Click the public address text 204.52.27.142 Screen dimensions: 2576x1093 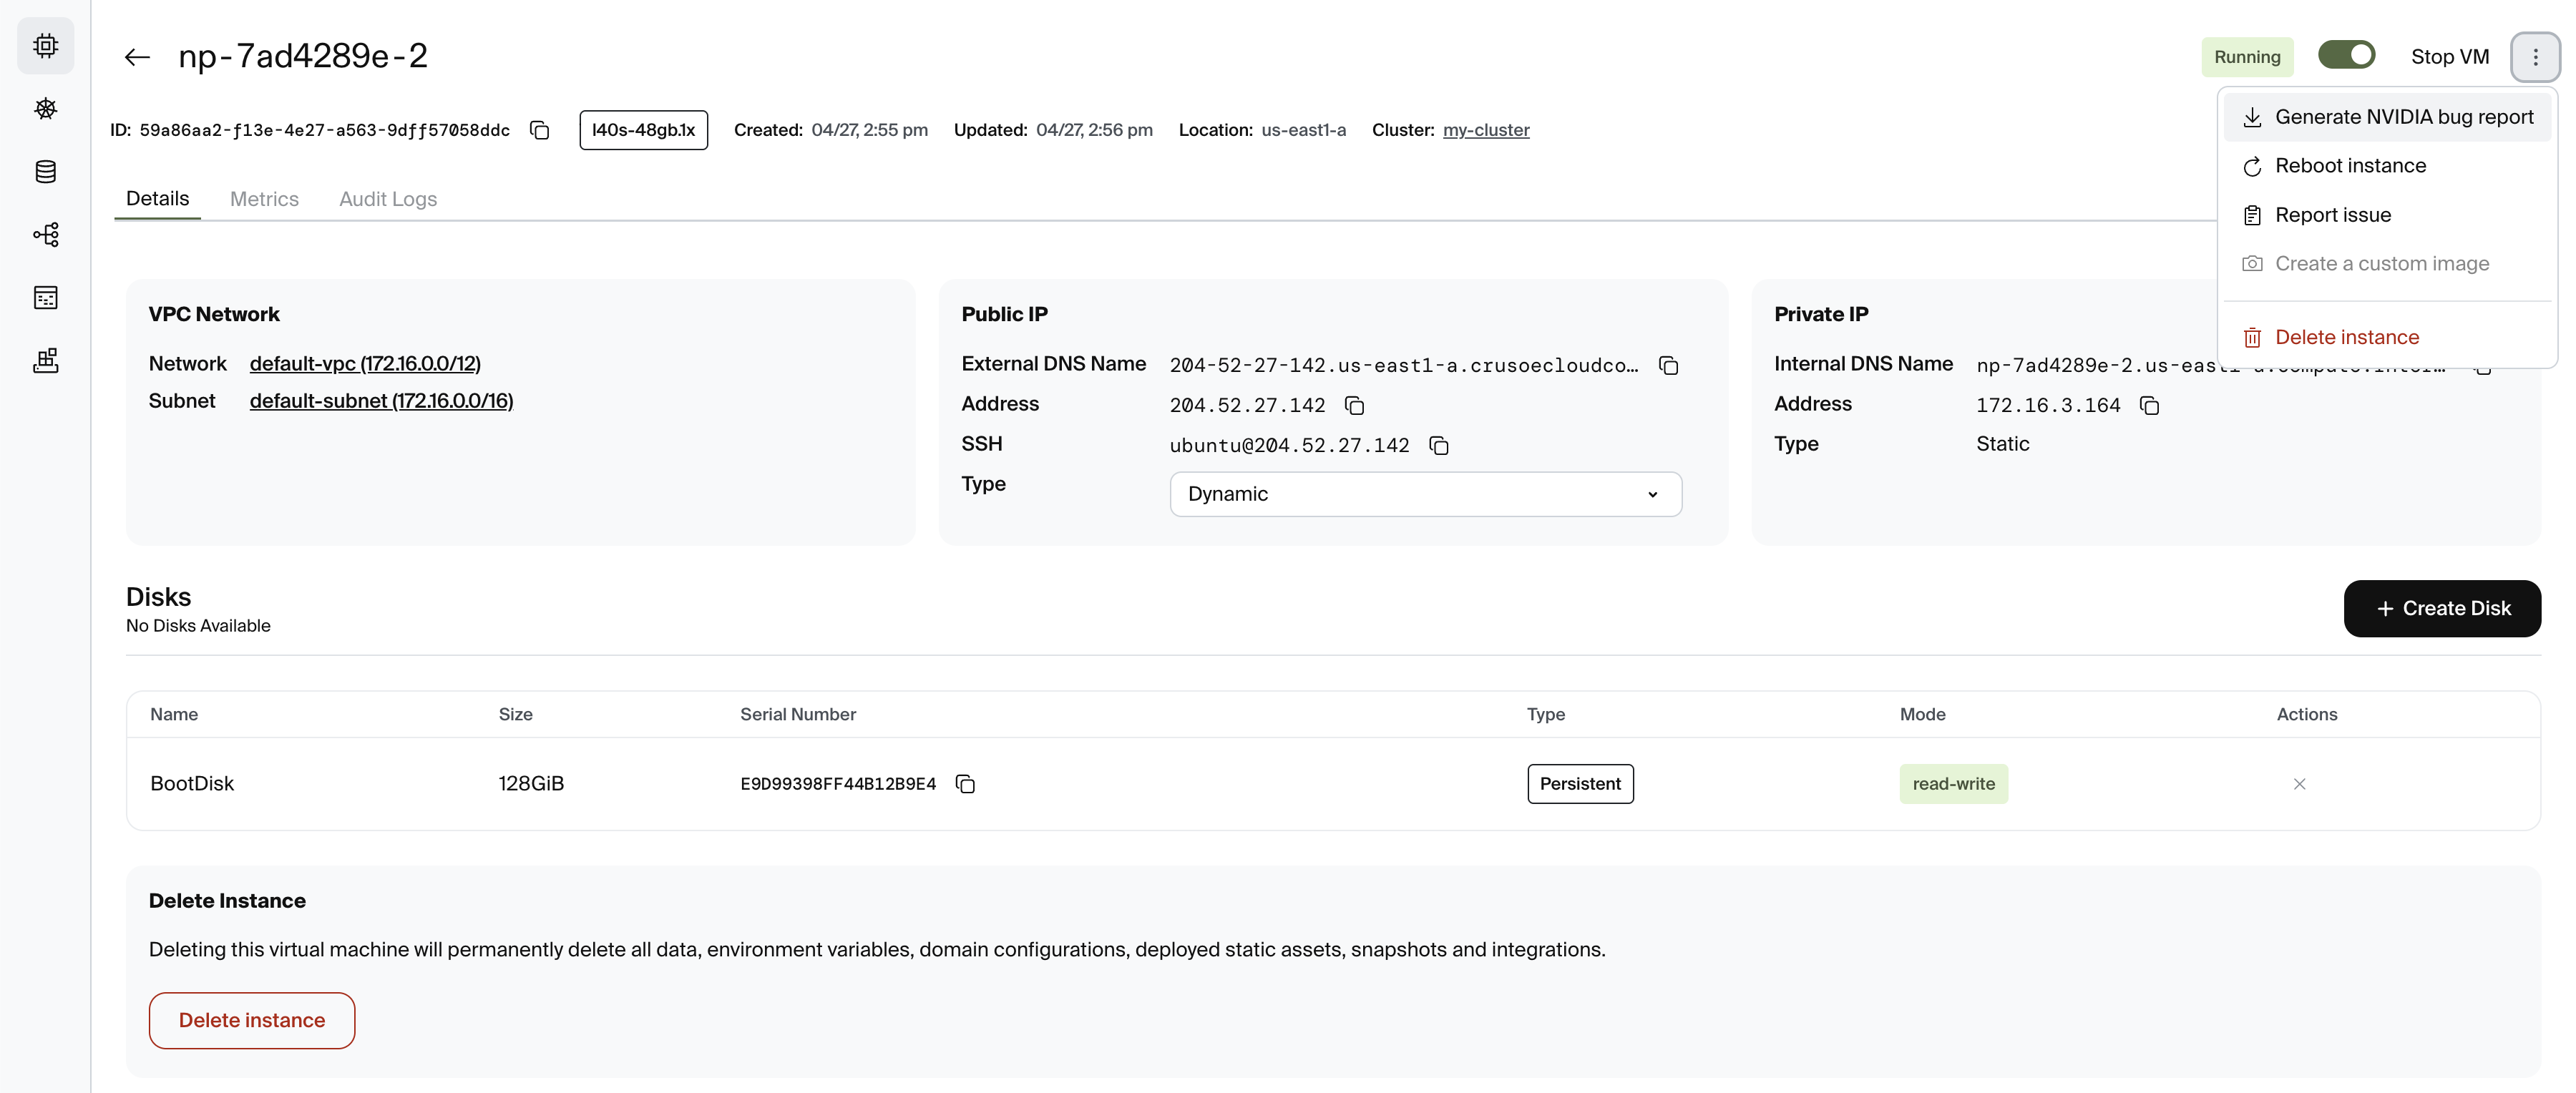1247,405
